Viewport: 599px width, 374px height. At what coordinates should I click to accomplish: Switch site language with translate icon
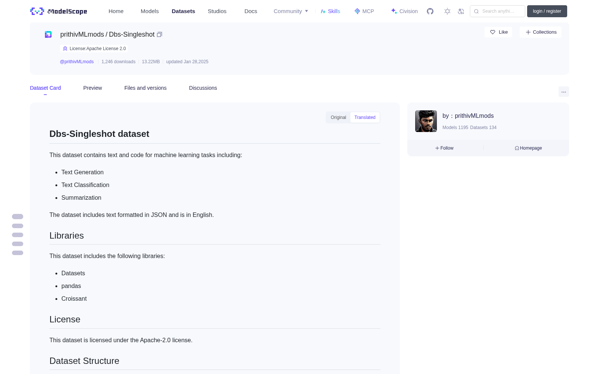click(461, 11)
